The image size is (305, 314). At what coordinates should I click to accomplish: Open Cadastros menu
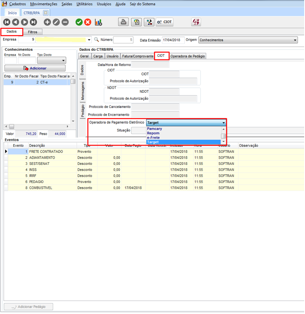17,4
